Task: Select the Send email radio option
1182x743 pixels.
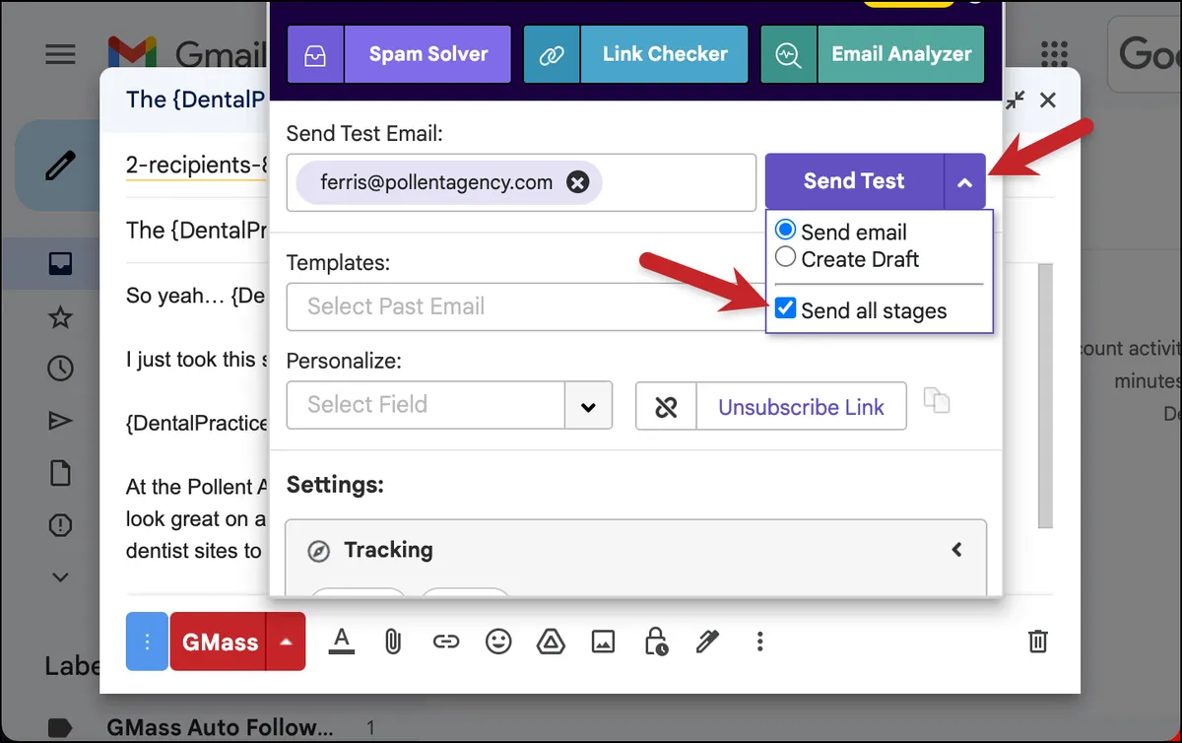Action: [785, 231]
